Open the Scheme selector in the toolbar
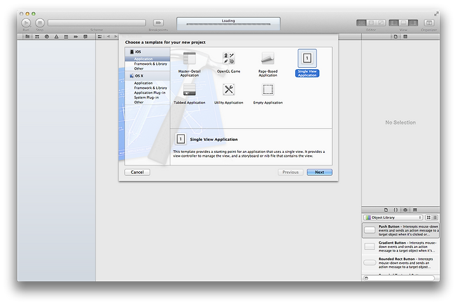Viewport: 457px width, 305px height. (x=96, y=23)
